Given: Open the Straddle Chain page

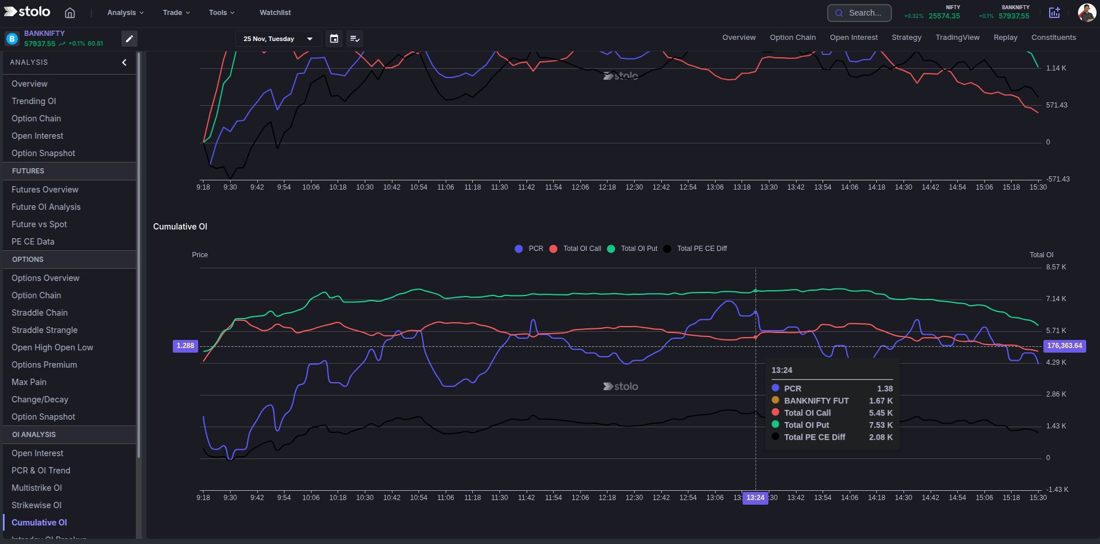Looking at the screenshot, I should [x=39, y=312].
